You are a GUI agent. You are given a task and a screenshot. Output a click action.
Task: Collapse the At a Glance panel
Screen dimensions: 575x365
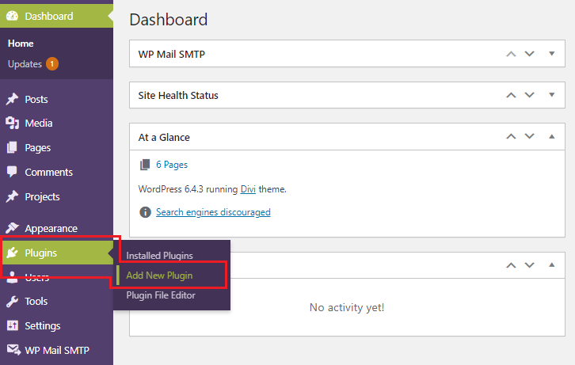(x=551, y=136)
